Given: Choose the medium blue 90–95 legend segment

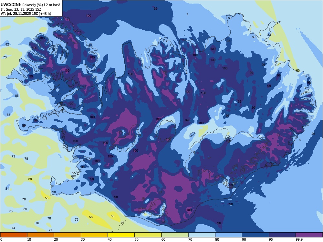Looking at the screenshot, I should pos(255,235).
